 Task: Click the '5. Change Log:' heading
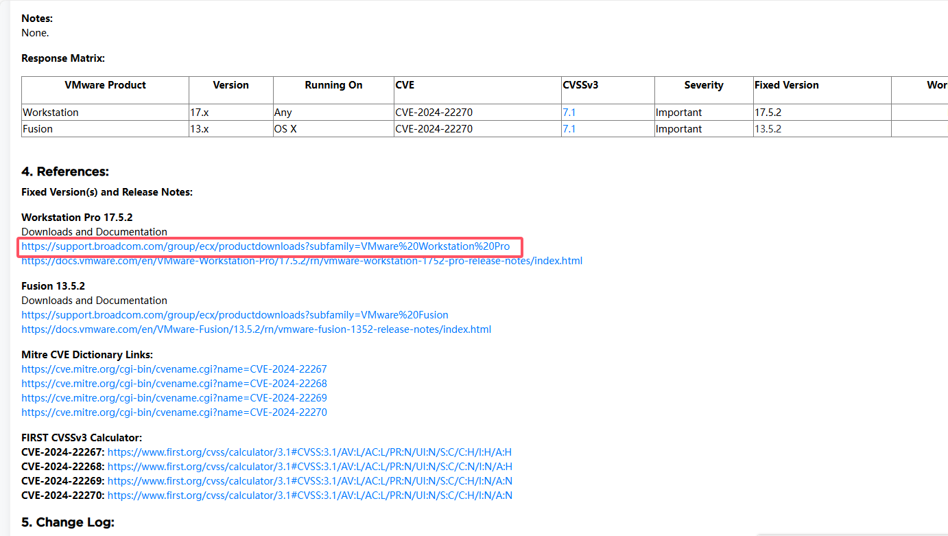click(x=68, y=522)
